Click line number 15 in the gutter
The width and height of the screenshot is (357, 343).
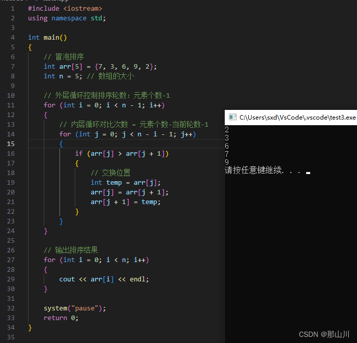11,144
